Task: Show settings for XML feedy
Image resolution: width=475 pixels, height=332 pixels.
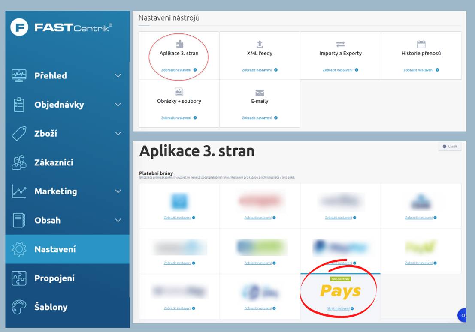Action: point(260,70)
